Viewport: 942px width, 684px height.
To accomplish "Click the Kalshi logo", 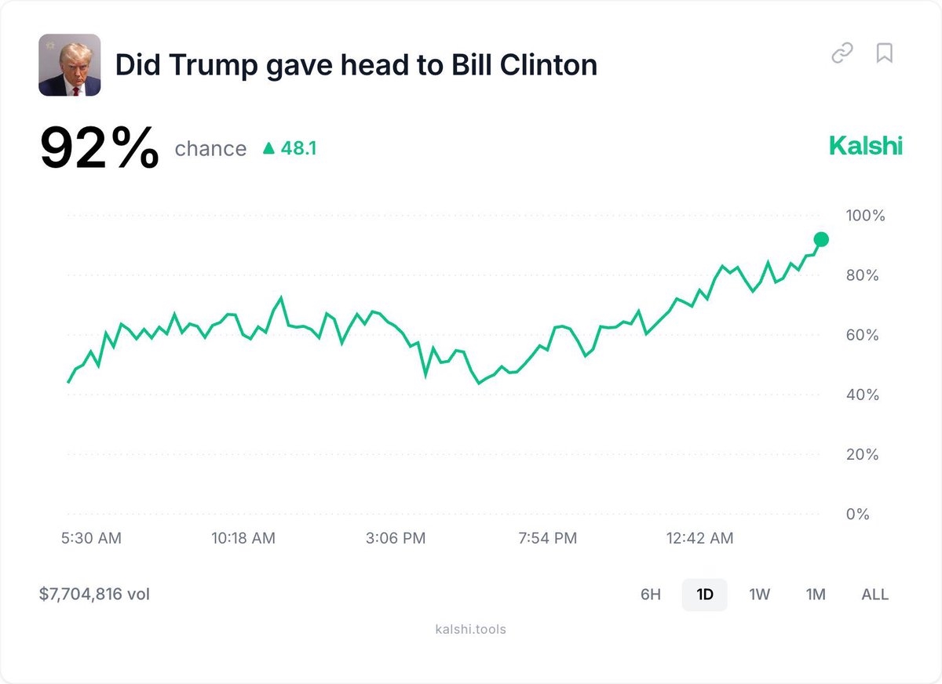I will coord(866,146).
